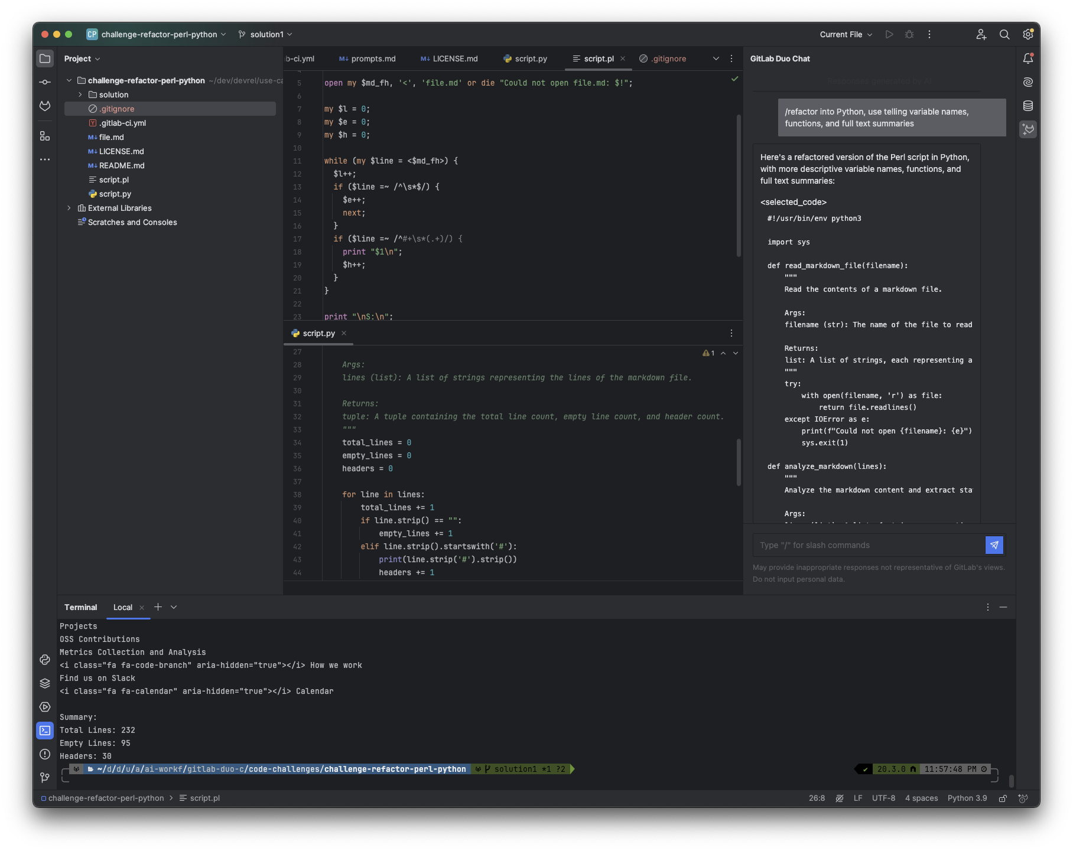Type in the GitLab Duo slash command field
The height and width of the screenshot is (851, 1073).
tap(857, 544)
